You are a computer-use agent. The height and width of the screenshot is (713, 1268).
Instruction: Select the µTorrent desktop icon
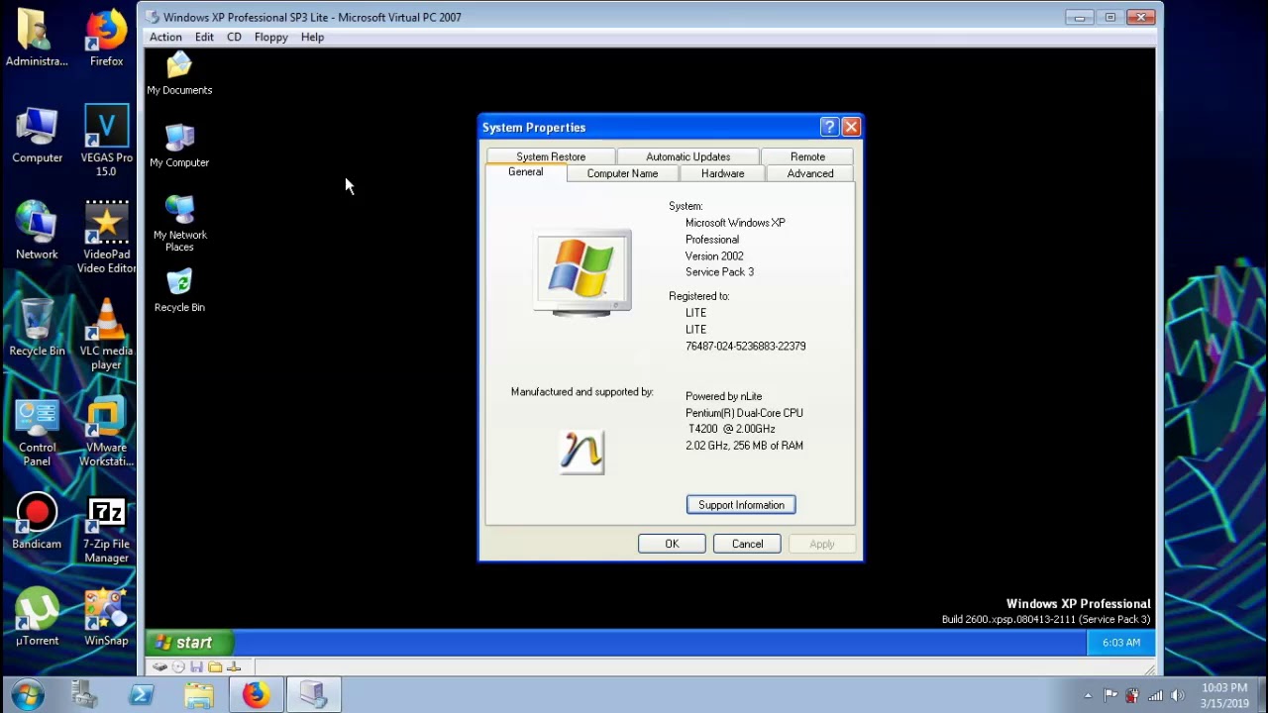pos(37,617)
